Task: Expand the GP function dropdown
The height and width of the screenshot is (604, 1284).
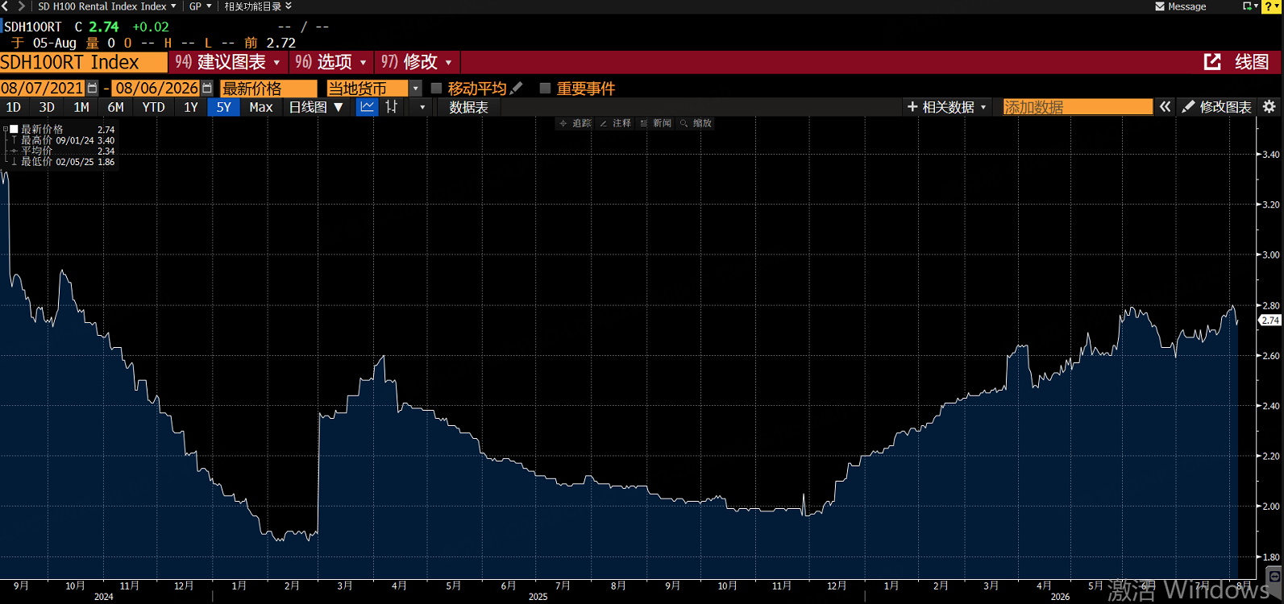Action: click(x=209, y=6)
